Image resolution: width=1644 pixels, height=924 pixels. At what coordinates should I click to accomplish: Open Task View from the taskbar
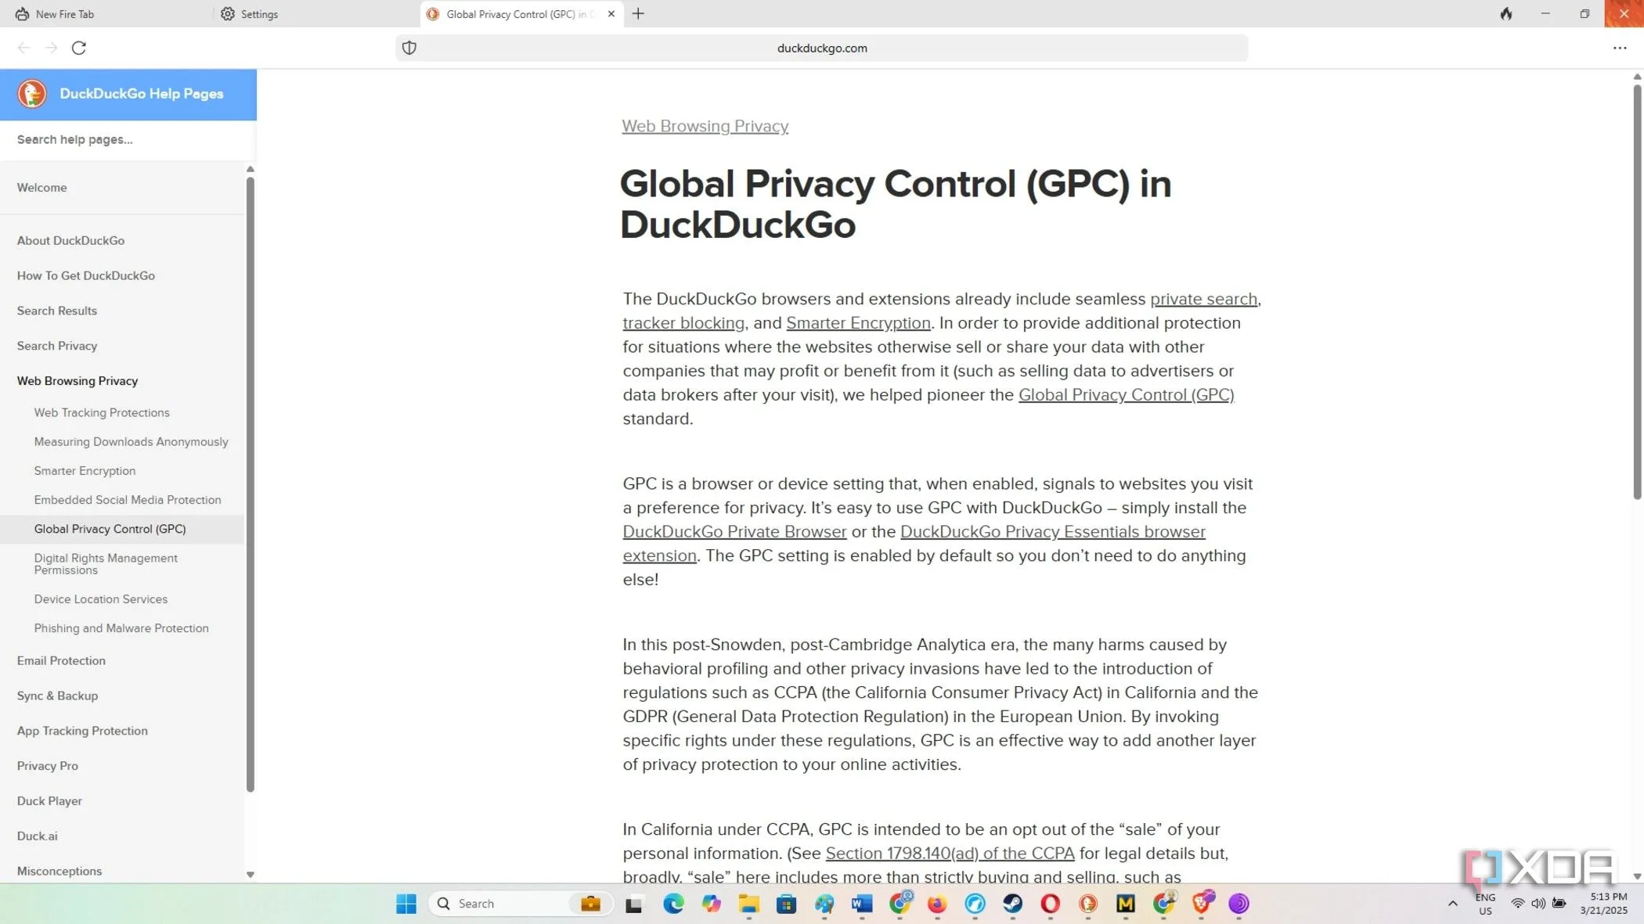634,904
